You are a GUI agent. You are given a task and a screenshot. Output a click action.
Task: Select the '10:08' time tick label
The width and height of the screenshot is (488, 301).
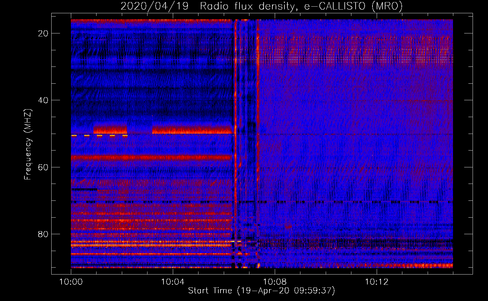pos(275,282)
